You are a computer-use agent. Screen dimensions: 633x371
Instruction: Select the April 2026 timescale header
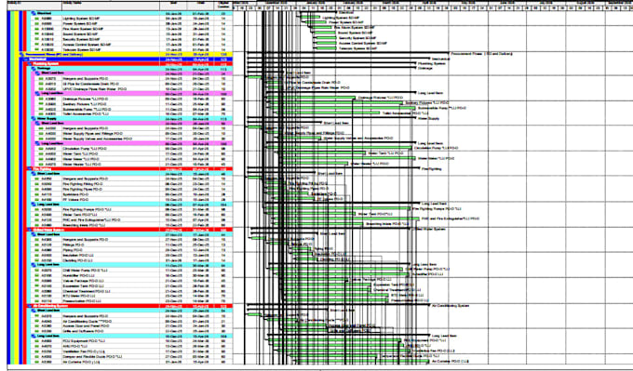[x=429, y=3]
